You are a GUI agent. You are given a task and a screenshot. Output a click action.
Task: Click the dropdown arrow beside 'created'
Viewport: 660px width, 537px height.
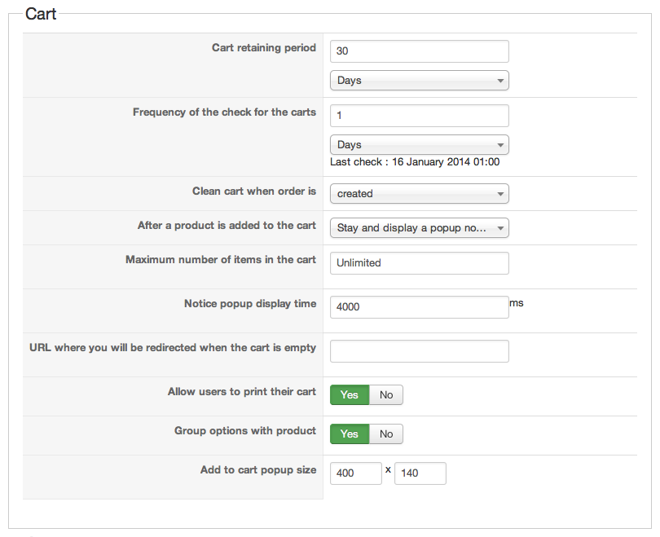tap(499, 194)
